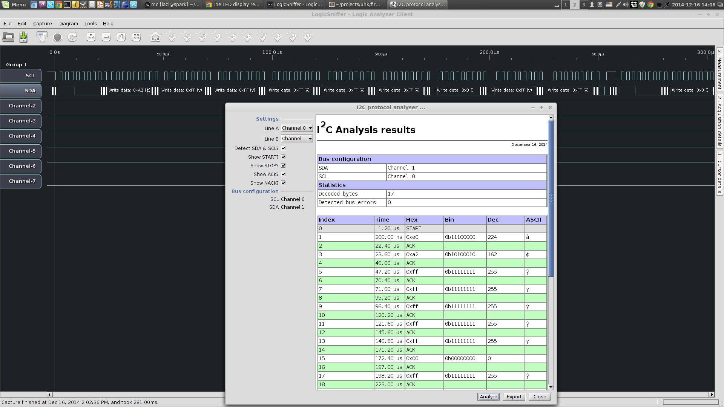Go to cursor 3 via toolbar
Viewport: 724px width, 407px height.
(202, 37)
